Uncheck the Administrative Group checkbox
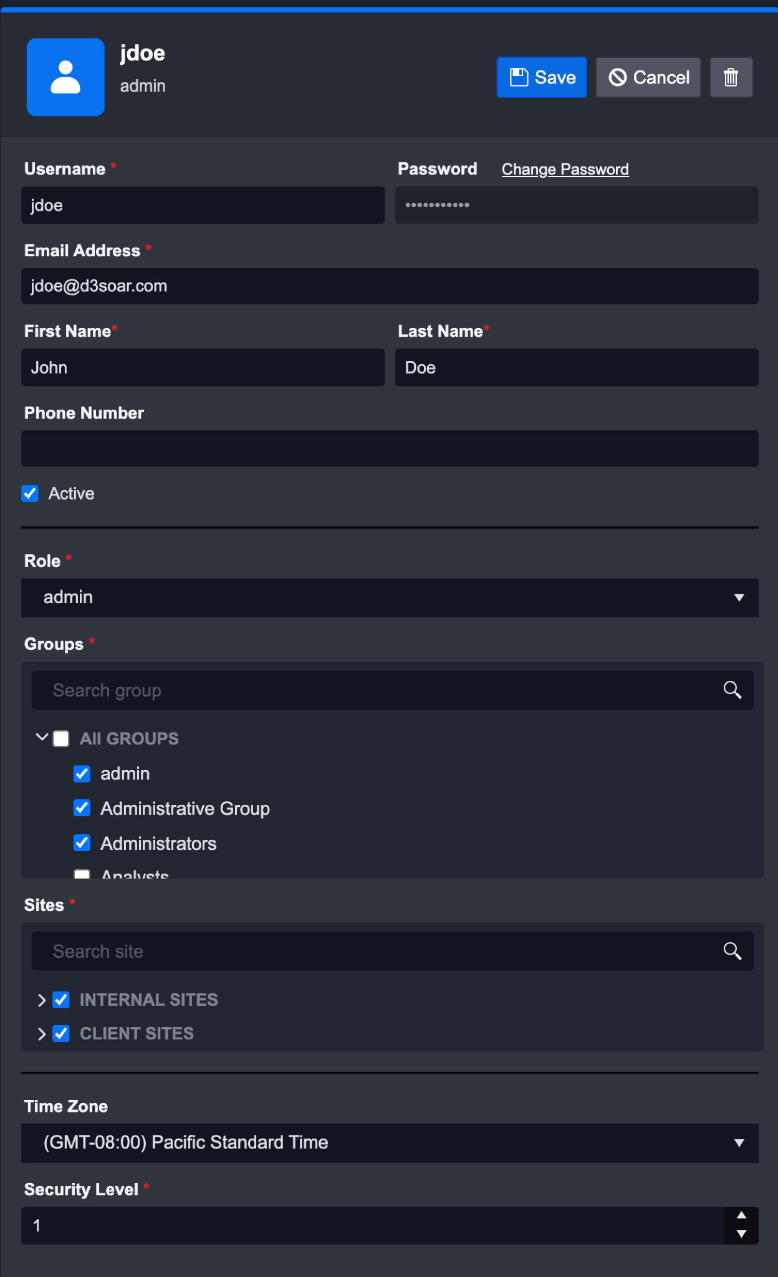 point(82,808)
